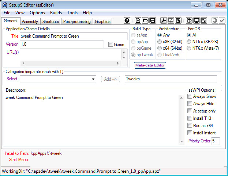Image resolution: width=228 pixels, height=176 pixels.
Task: Select the Any architecture radio button
Action: [x=160, y=35]
